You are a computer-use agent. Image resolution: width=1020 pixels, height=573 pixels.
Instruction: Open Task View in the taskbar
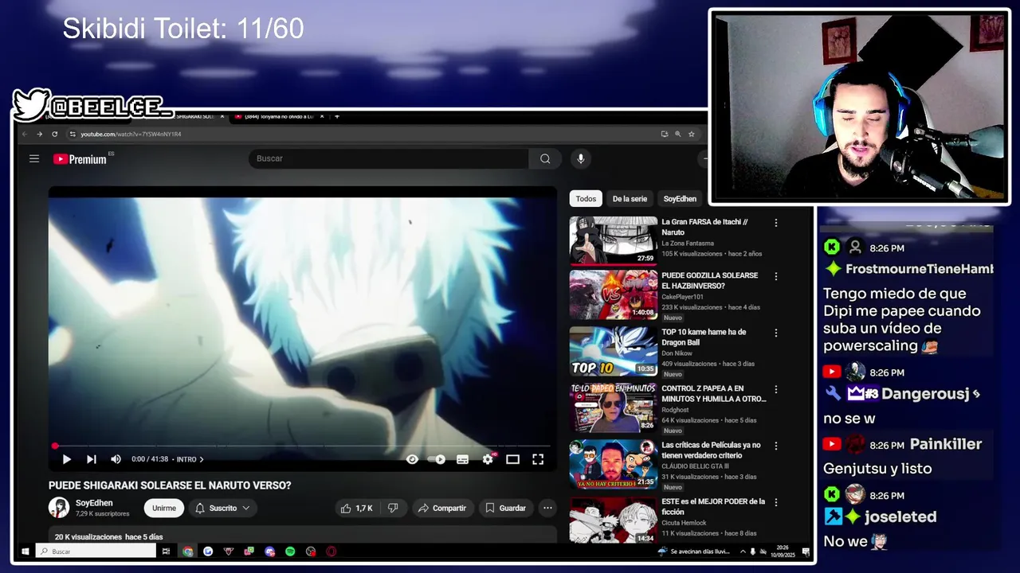[x=166, y=551]
